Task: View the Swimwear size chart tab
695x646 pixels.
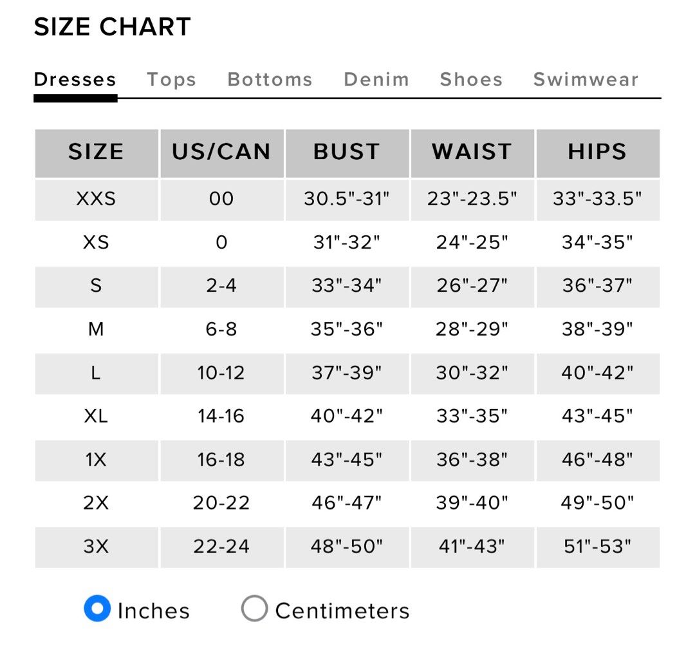Action: click(x=586, y=79)
